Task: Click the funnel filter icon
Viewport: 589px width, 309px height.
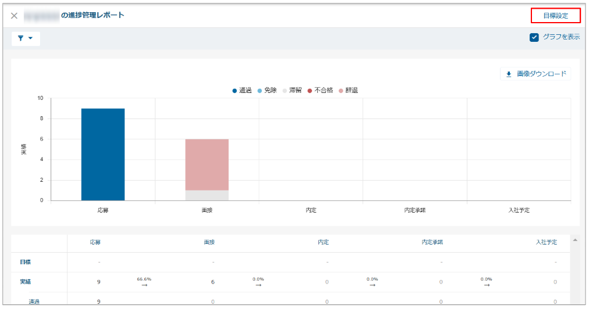Action: (21, 38)
